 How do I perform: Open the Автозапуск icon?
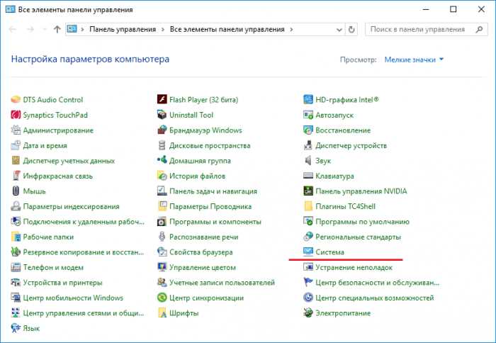(x=308, y=115)
